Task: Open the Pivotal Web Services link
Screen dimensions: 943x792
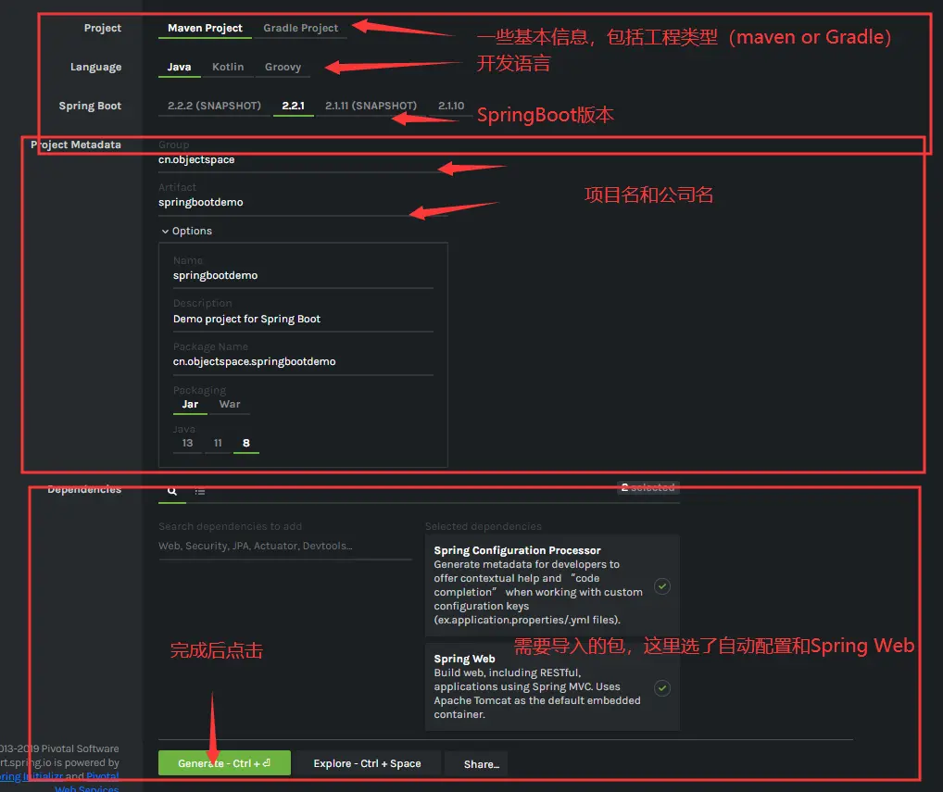Action: pyautogui.click(x=87, y=783)
